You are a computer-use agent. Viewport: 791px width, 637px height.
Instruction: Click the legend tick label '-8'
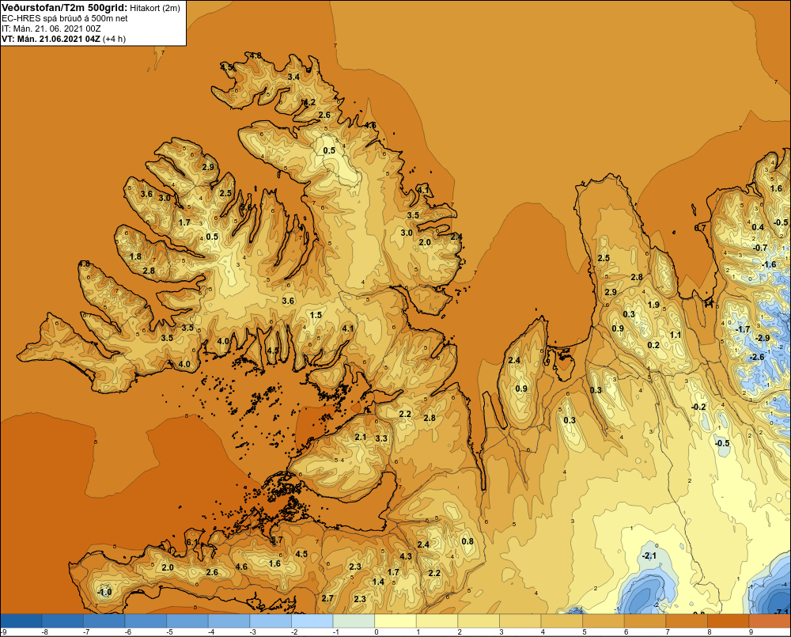coord(44,632)
